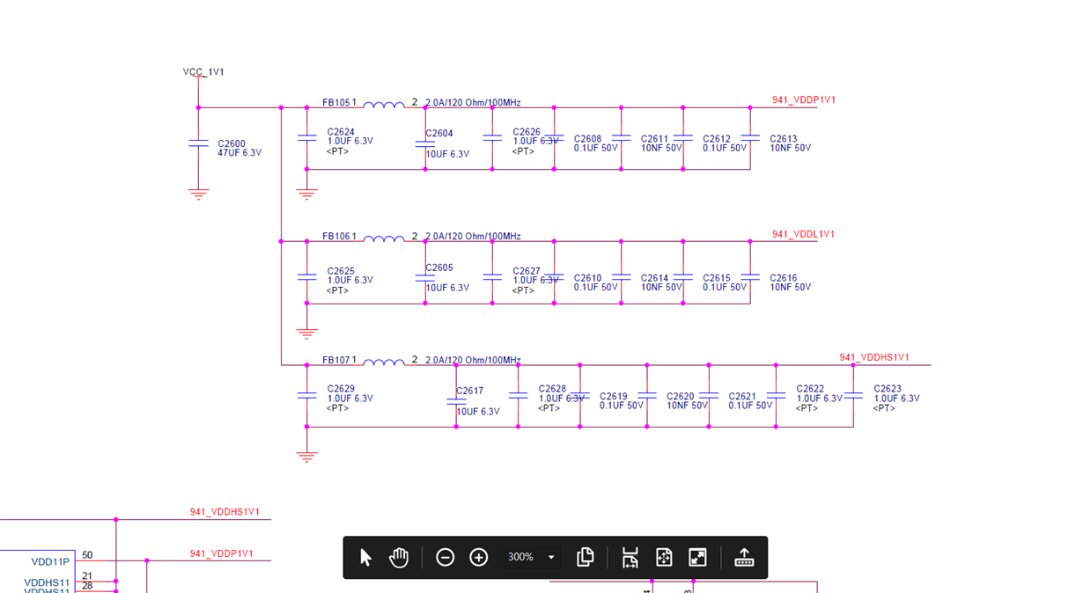Screen dimensions: 1083x593
Task: Click capacitor label C2612
Action: click(x=717, y=139)
